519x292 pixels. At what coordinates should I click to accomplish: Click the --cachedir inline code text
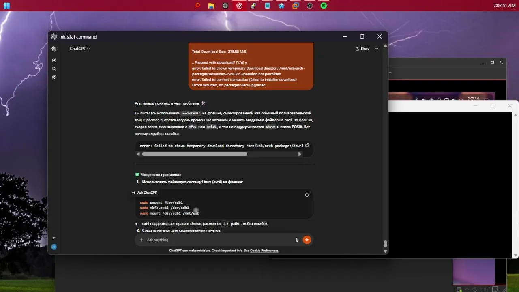[191, 113]
